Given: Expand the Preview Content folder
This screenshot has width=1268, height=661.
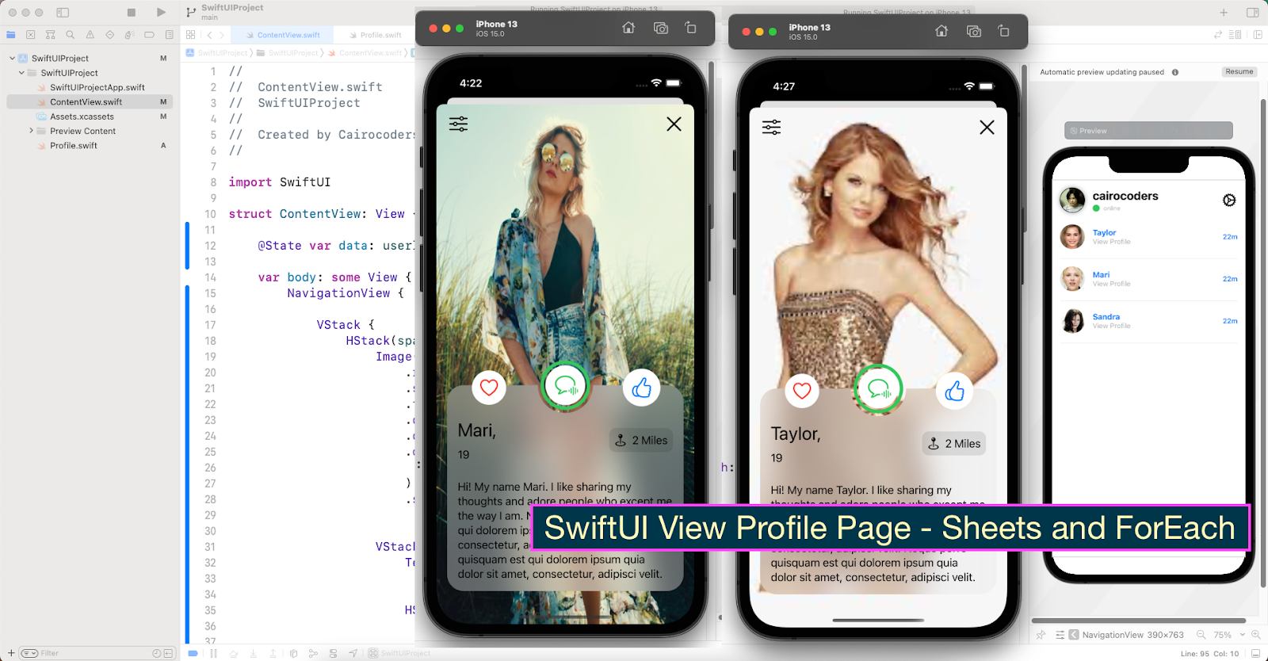Looking at the screenshot, I should [x=31, y=131].
